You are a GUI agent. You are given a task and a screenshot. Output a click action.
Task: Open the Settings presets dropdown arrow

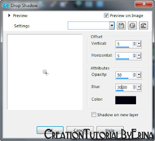point(112,26)
